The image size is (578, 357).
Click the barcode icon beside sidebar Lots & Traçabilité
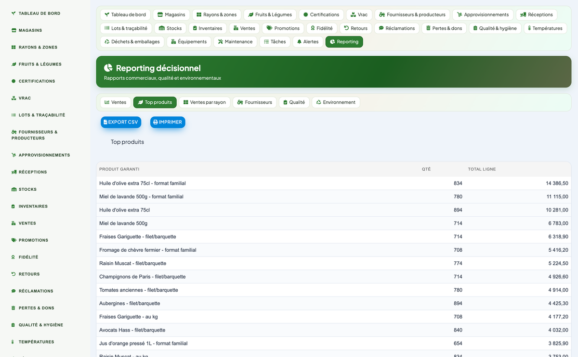pyautogui.click(x=14, y=115)
